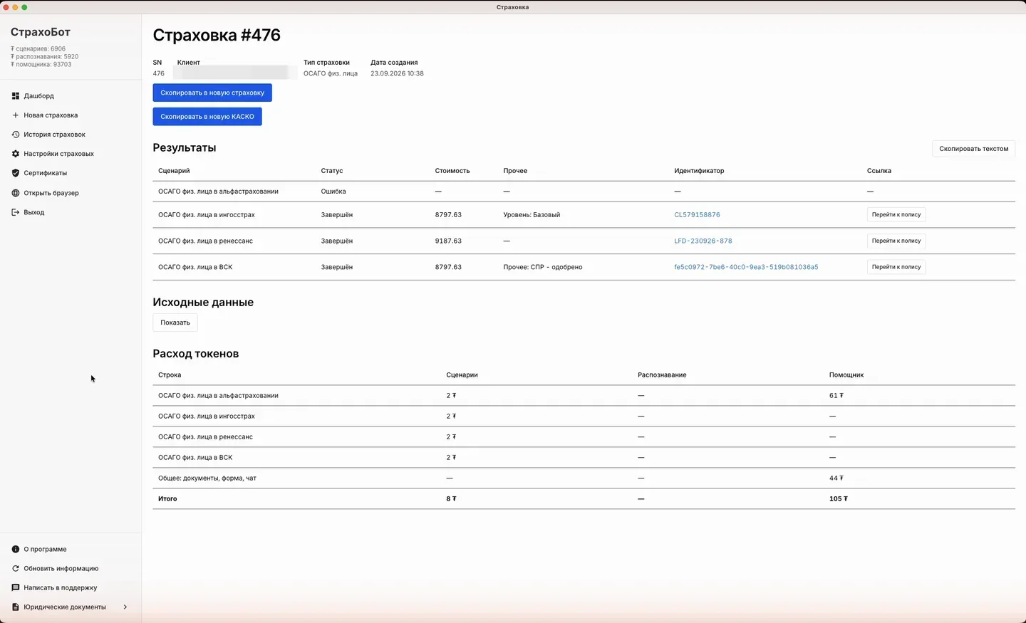
Task: Click the СтрахоБот app title
Action: 41,32
